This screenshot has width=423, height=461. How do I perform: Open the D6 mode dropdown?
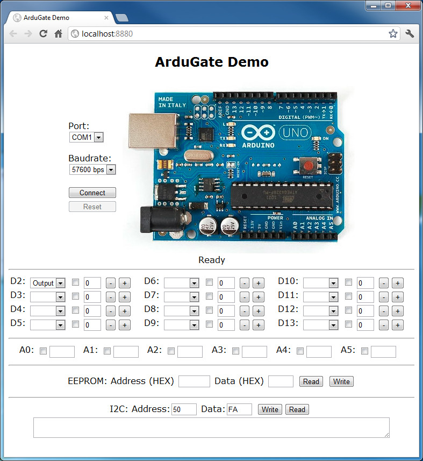[182, 283]
